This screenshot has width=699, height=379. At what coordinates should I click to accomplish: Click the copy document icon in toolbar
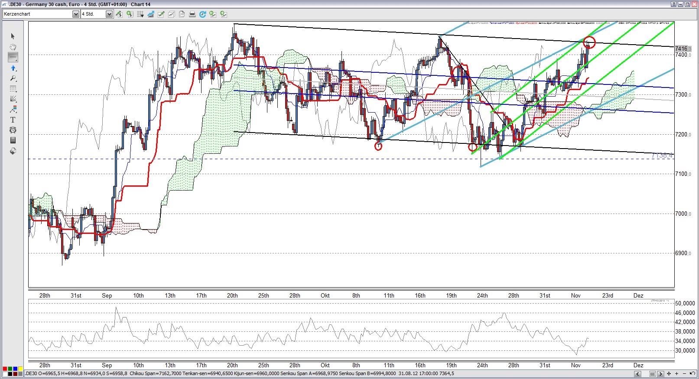(x=182, y=14)
